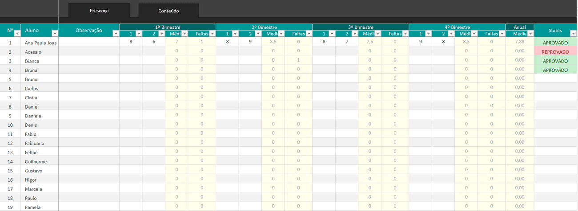Open 4º Bimestre column 1 filter
The image size is (578, 211).
point(428,34)
